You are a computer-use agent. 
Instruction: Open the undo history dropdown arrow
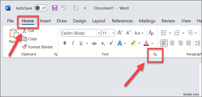tap(69, 8)
